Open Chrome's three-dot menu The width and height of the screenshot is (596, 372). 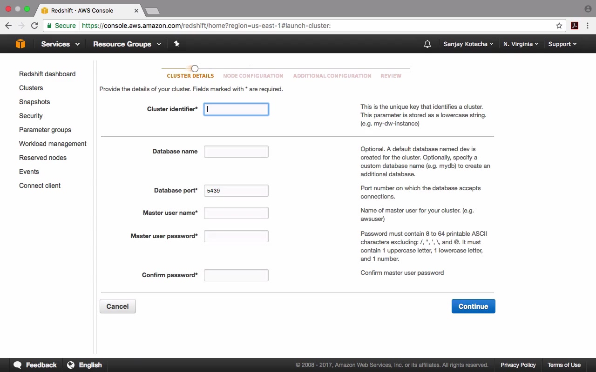pos(588,26)
